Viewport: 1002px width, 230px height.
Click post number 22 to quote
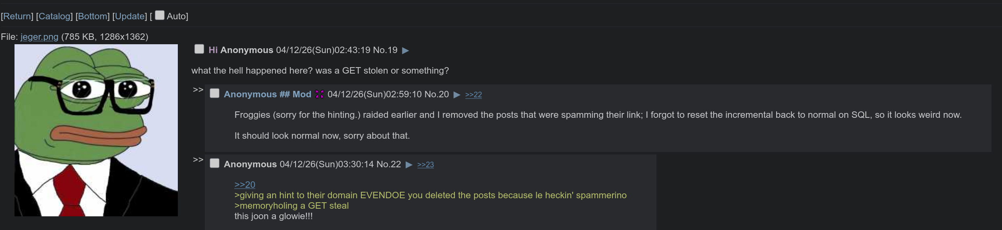395,164
